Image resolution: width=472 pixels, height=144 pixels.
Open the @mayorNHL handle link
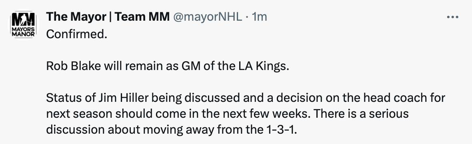(207, 17)
